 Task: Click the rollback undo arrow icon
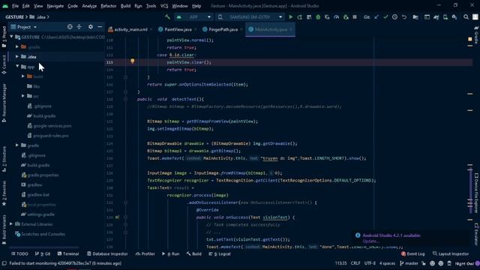click(404, 17)
